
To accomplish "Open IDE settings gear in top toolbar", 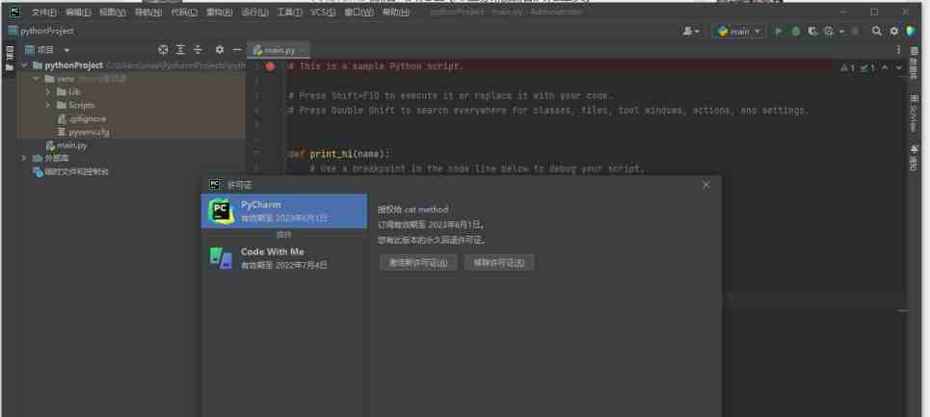I will coord(893,32).
